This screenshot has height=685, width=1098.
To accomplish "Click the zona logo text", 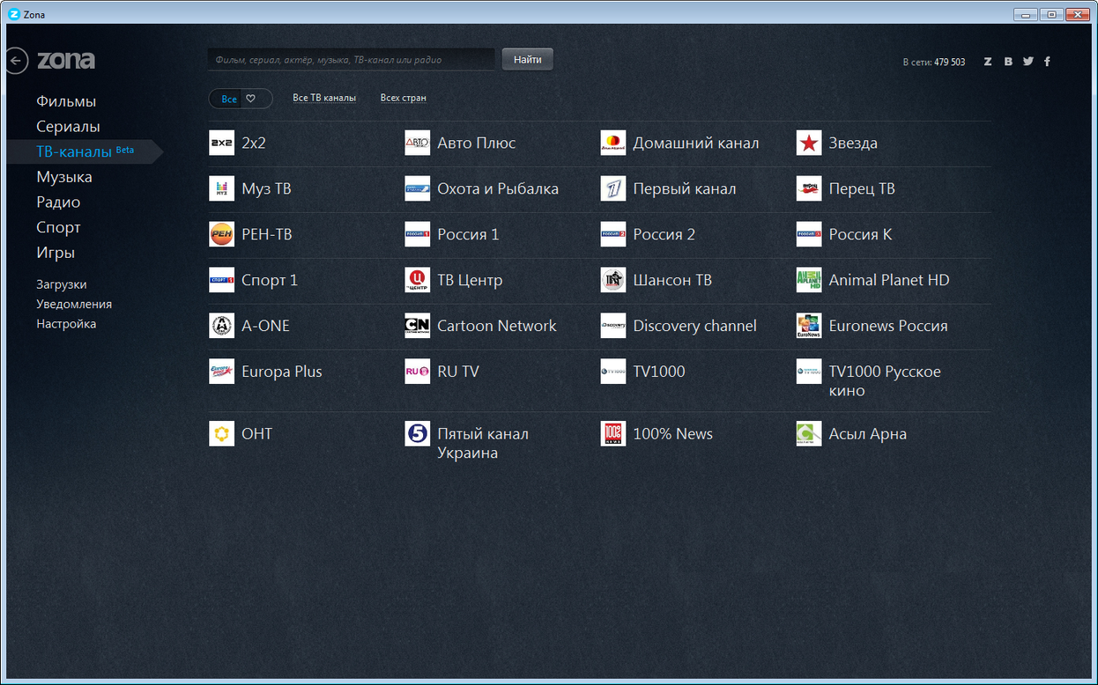I will (66, 60).
